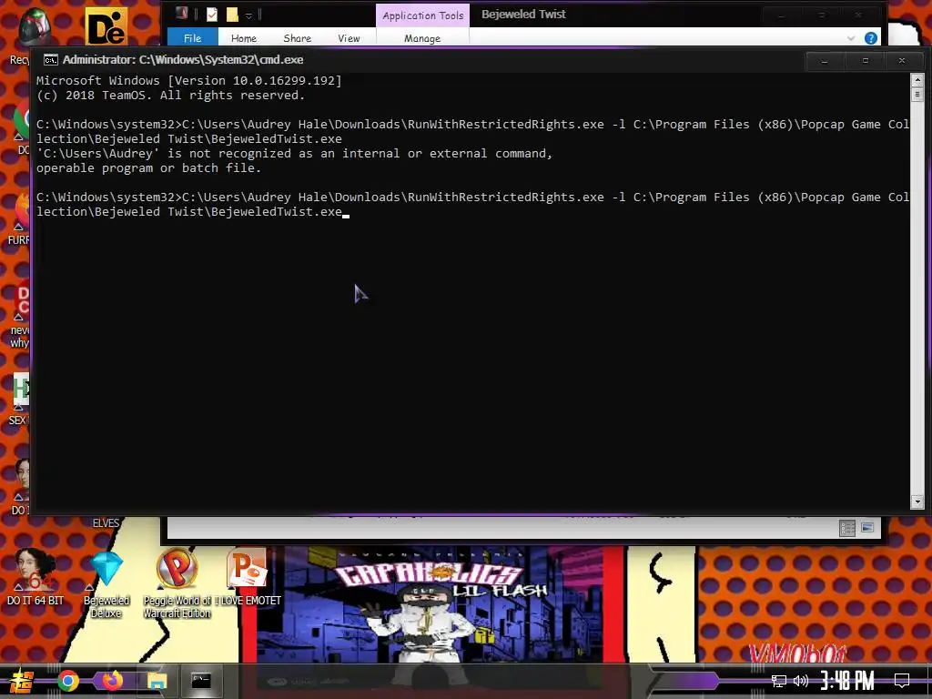Click the 'Microsoft Windows [Version 10.0.16299.192]' line
The image size is (932, 699).
pyautogui.click(x=189, y=80)
